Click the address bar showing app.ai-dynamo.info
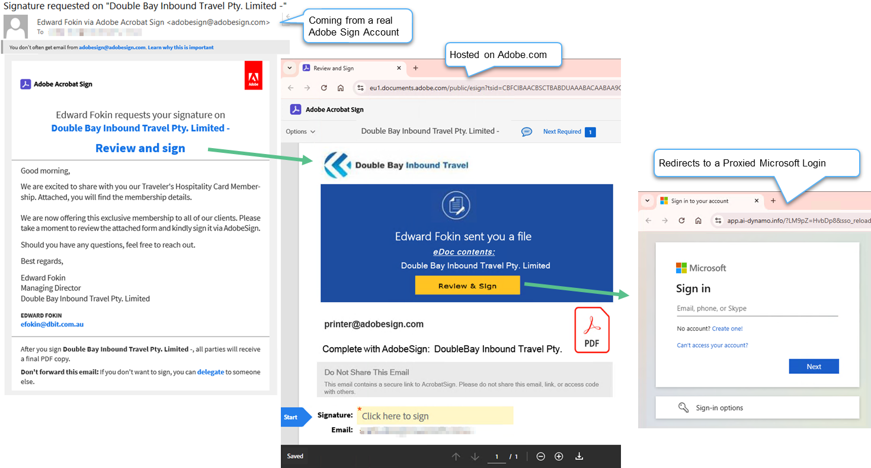 (799, 221)
